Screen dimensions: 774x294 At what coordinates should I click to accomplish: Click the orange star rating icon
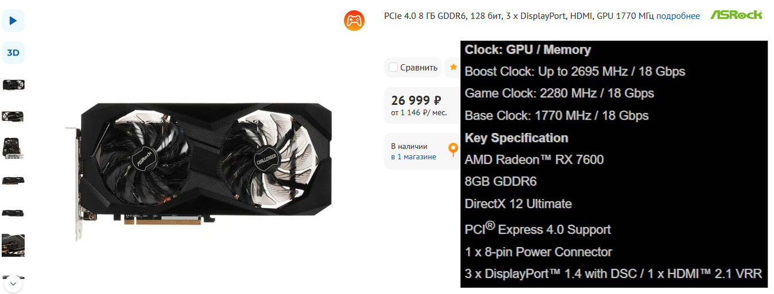point(454,67)
